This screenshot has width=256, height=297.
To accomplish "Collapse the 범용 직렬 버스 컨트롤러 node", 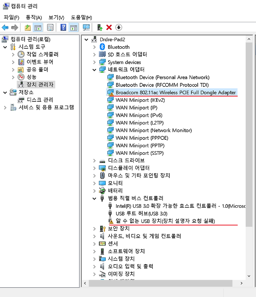I will 94,198.
